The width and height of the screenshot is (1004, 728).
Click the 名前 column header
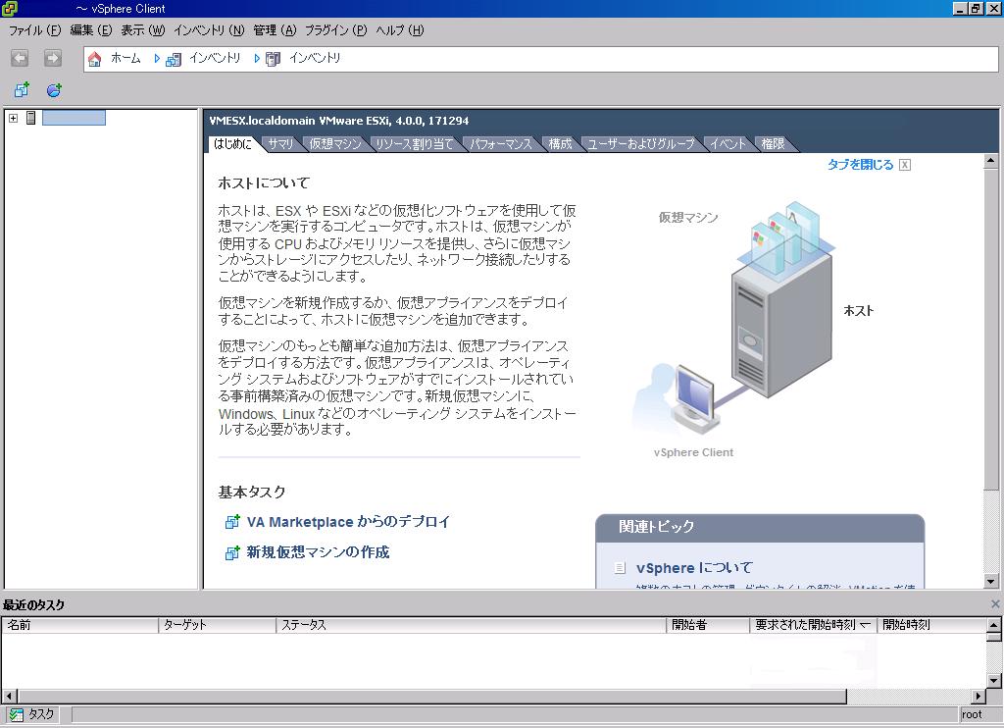tap(80, 625)
